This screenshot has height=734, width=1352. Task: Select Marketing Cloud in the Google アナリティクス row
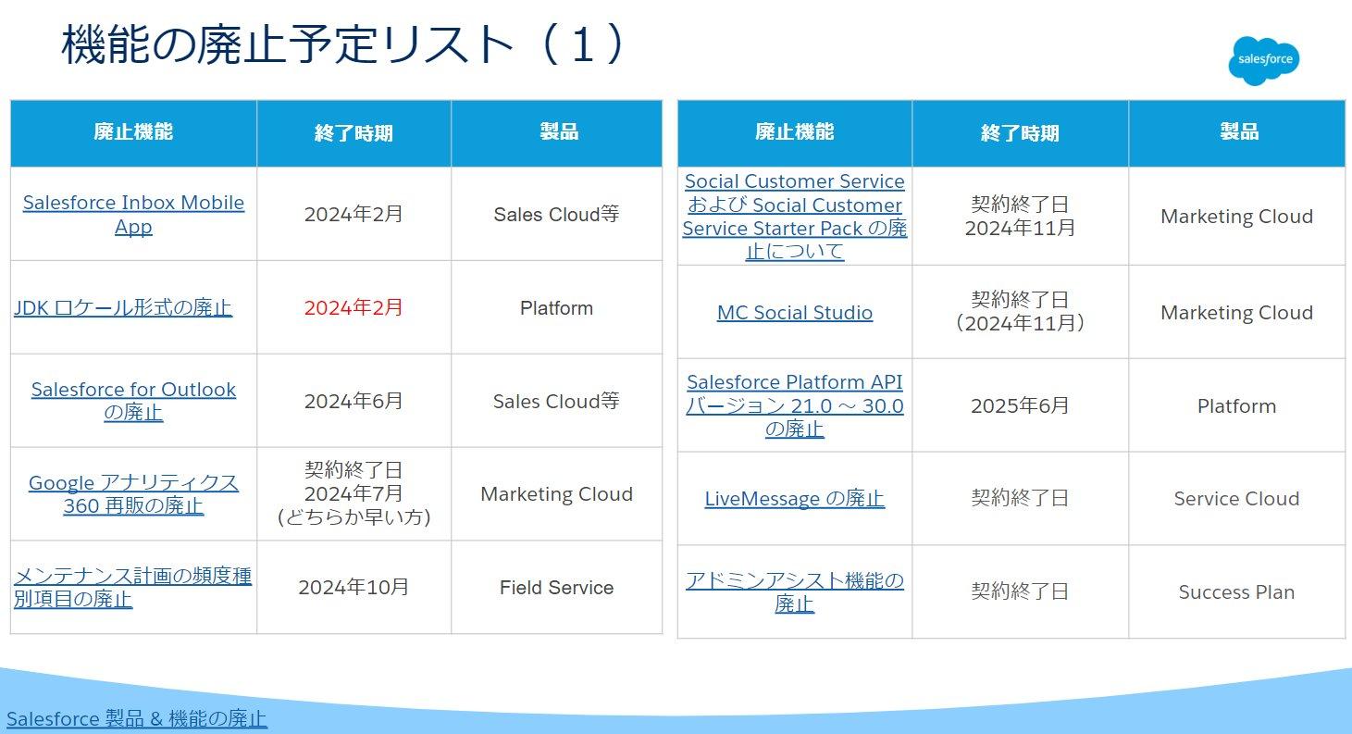(556, 494)
